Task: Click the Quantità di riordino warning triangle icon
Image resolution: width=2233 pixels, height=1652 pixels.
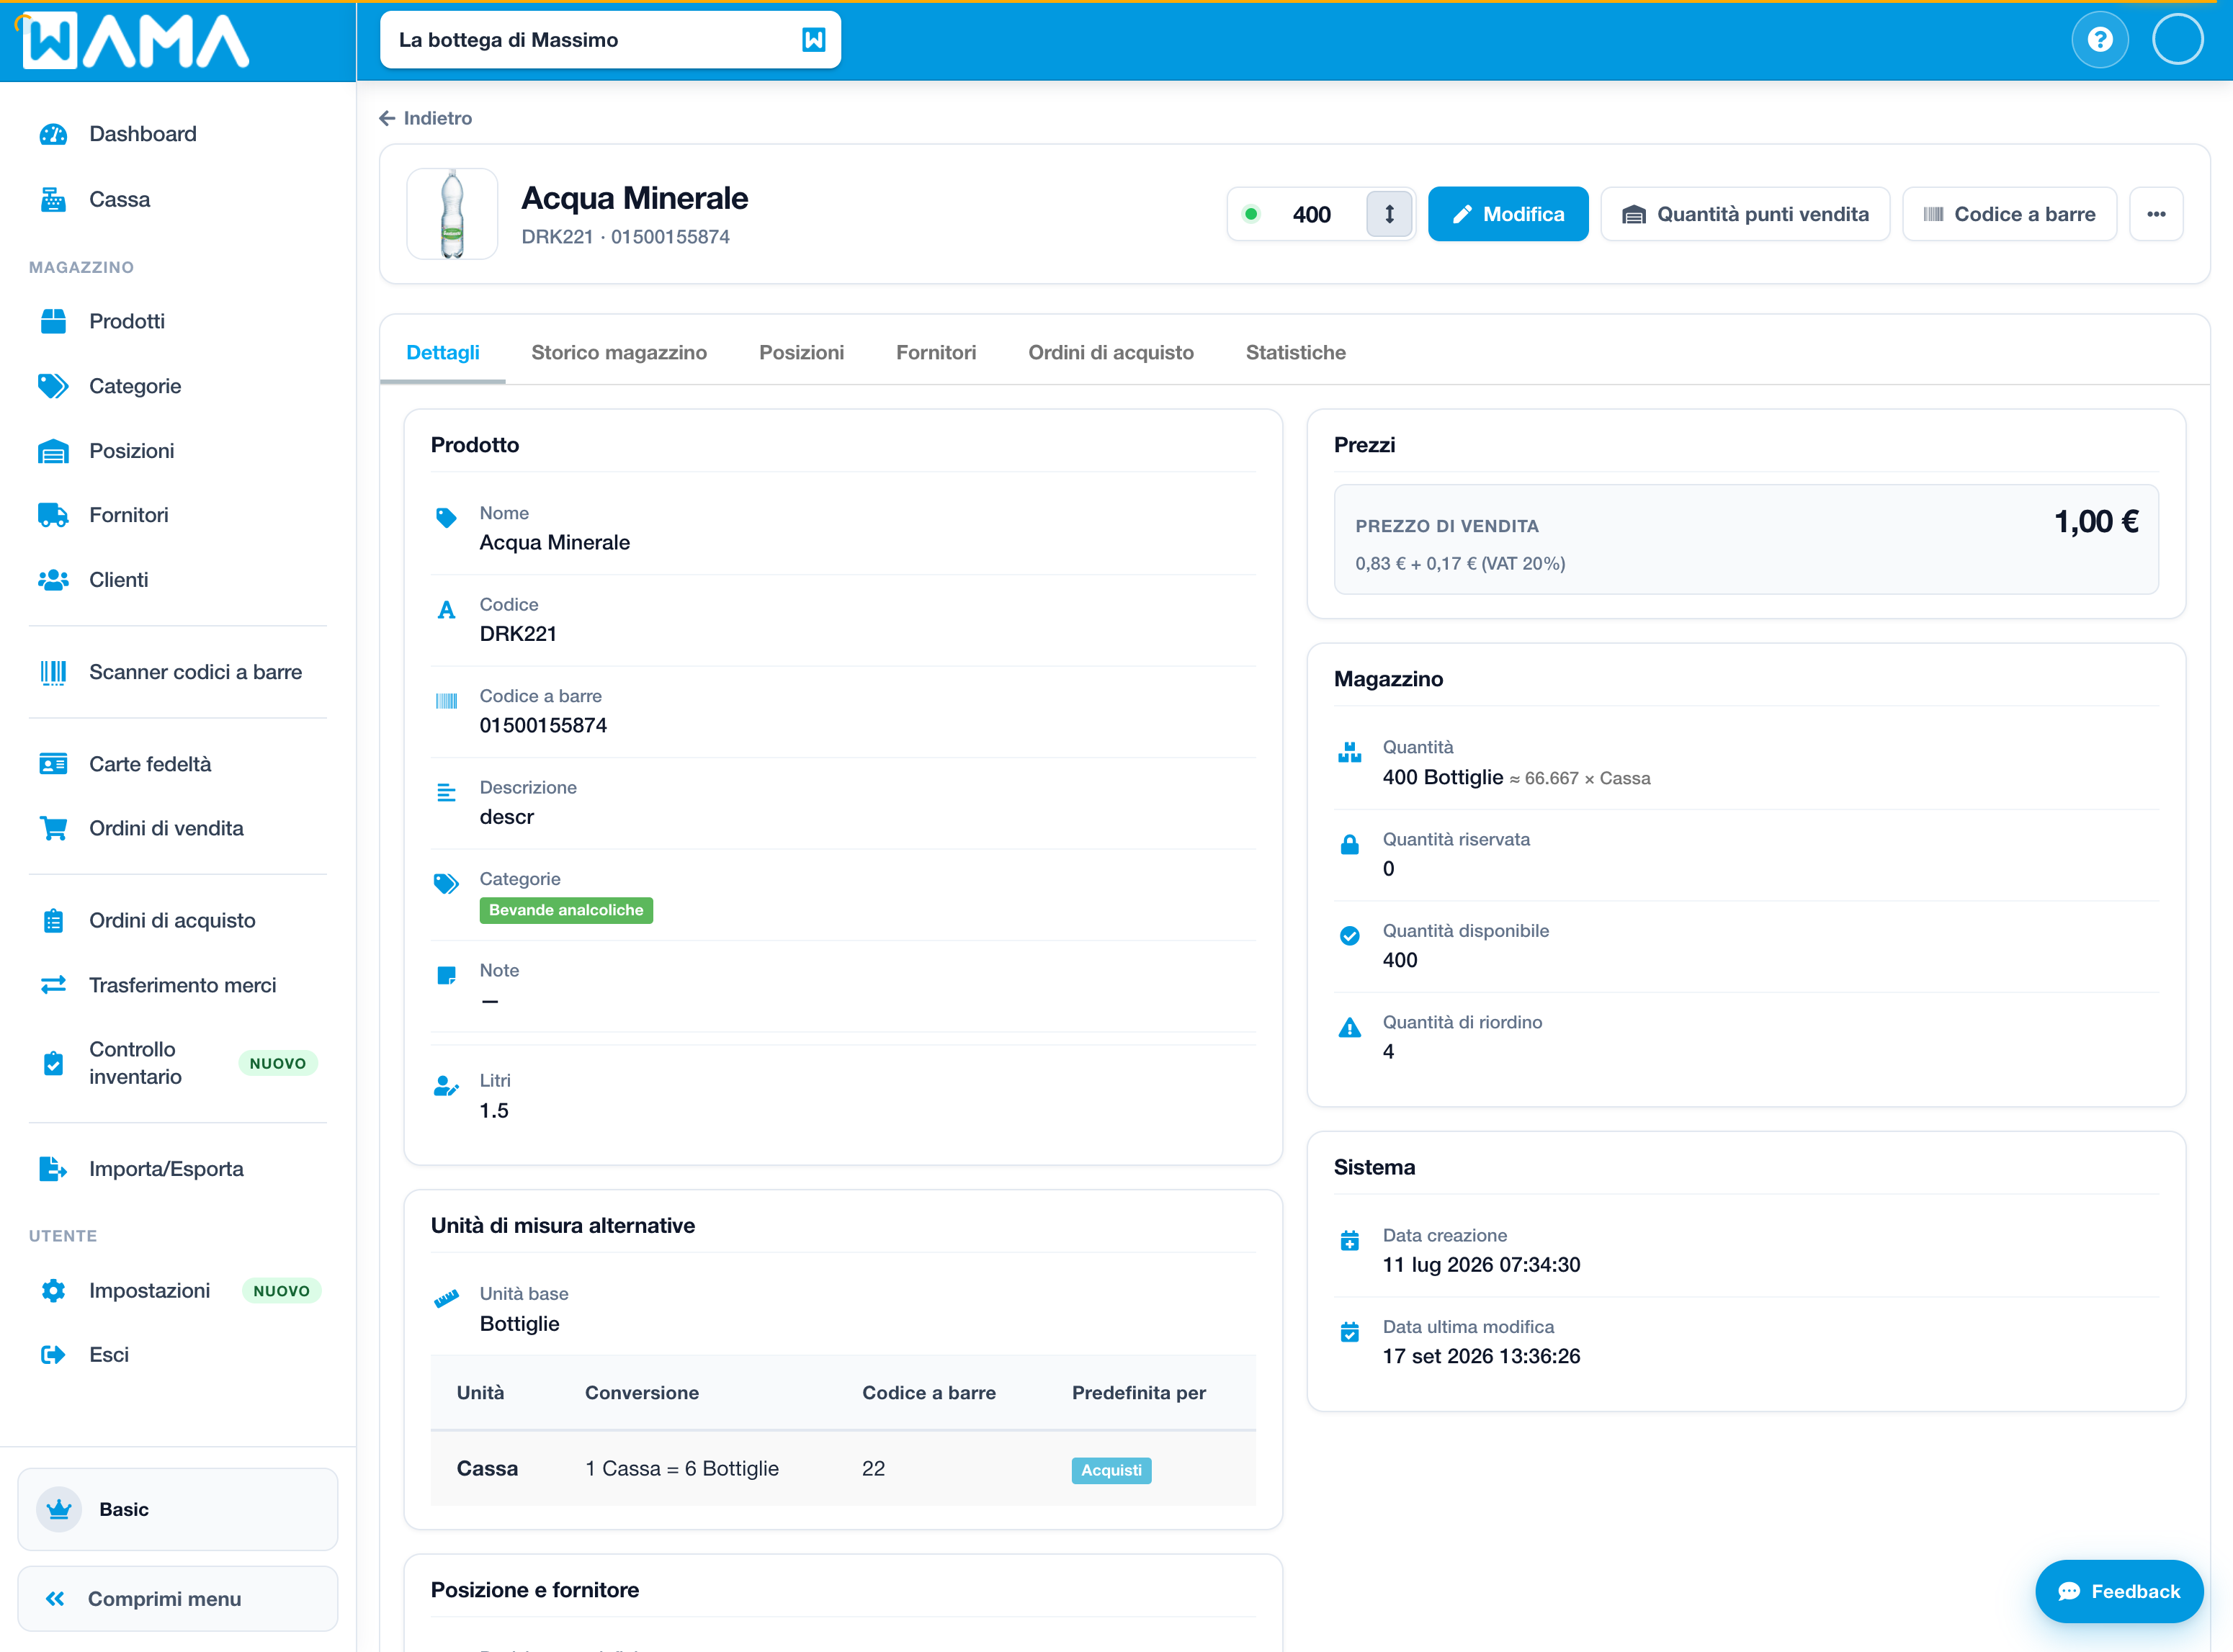Action: pos(1349,1028)
